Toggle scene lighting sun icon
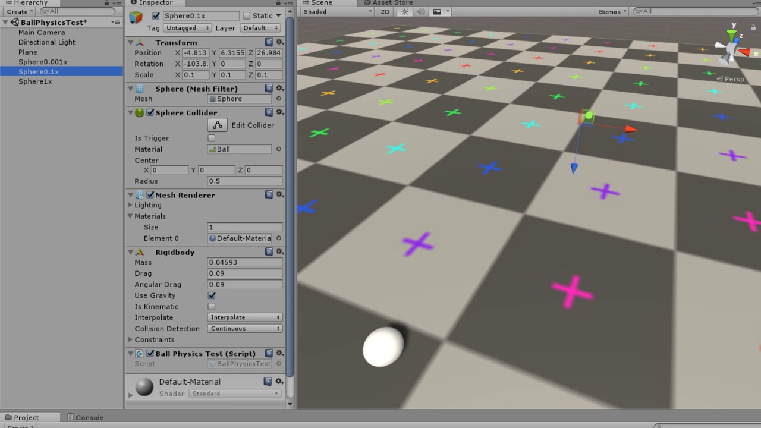 [x=405, y=11]
